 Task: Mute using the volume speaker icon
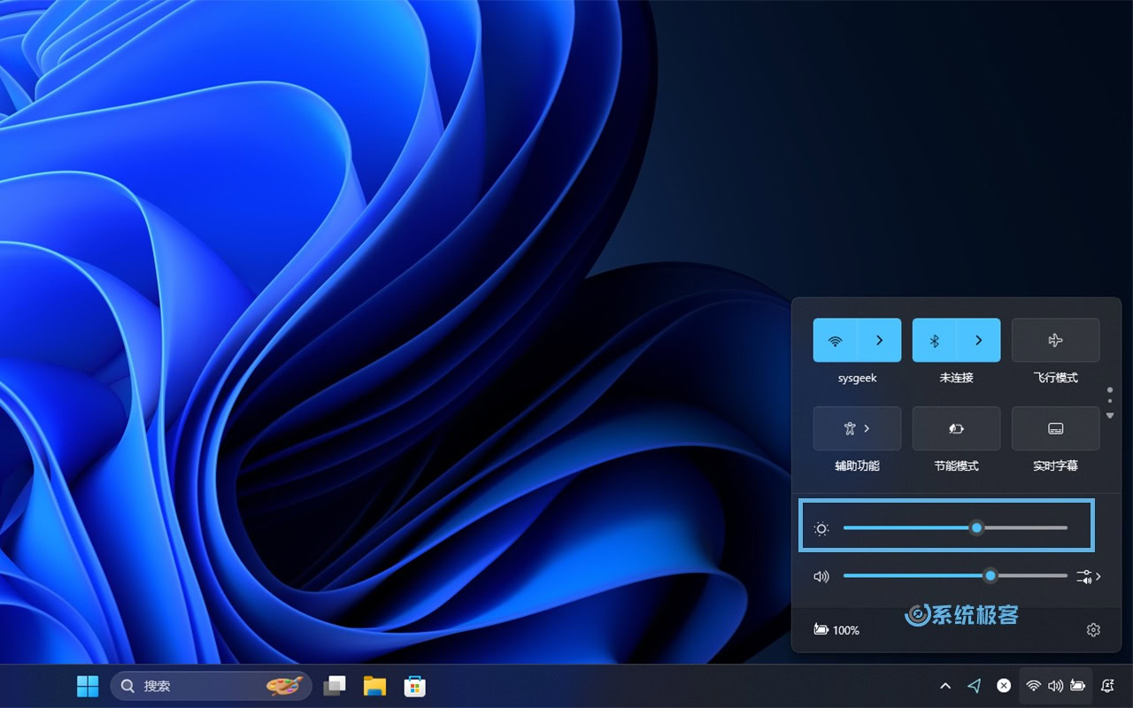tap(821, 576)
